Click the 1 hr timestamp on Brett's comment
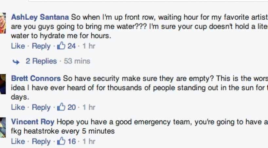268x148 pixels. [x=89, y=107]
